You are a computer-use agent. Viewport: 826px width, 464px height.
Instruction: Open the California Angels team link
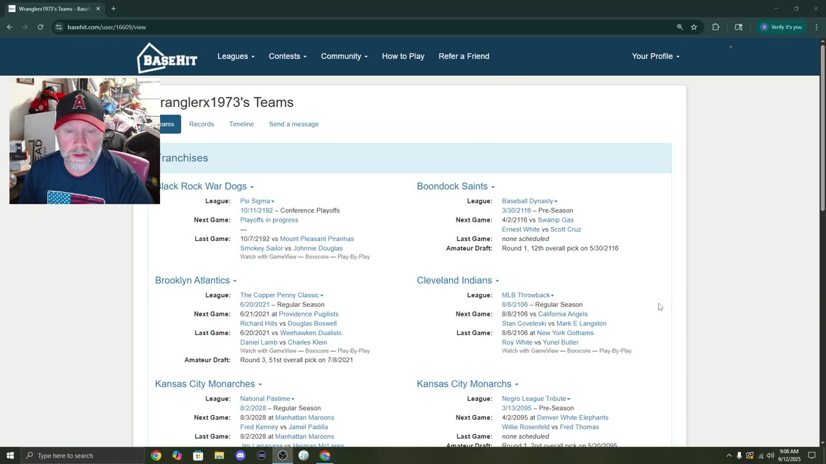coord(563,314)
